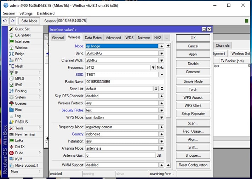
Task: Open the WPS Mode dropdown
Action: pos(161,117)
